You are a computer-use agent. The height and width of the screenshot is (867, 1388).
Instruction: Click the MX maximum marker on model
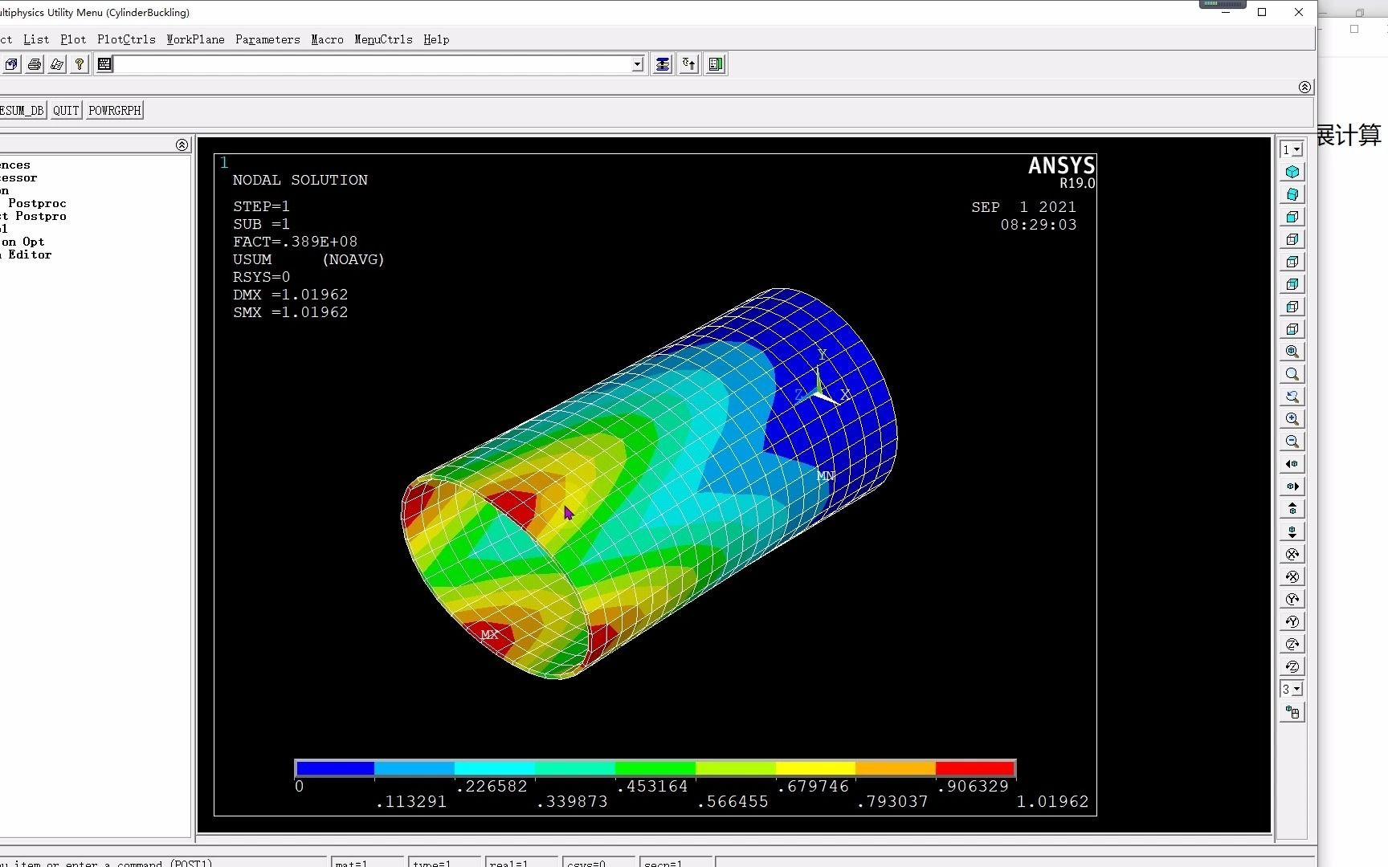[489, 634]
